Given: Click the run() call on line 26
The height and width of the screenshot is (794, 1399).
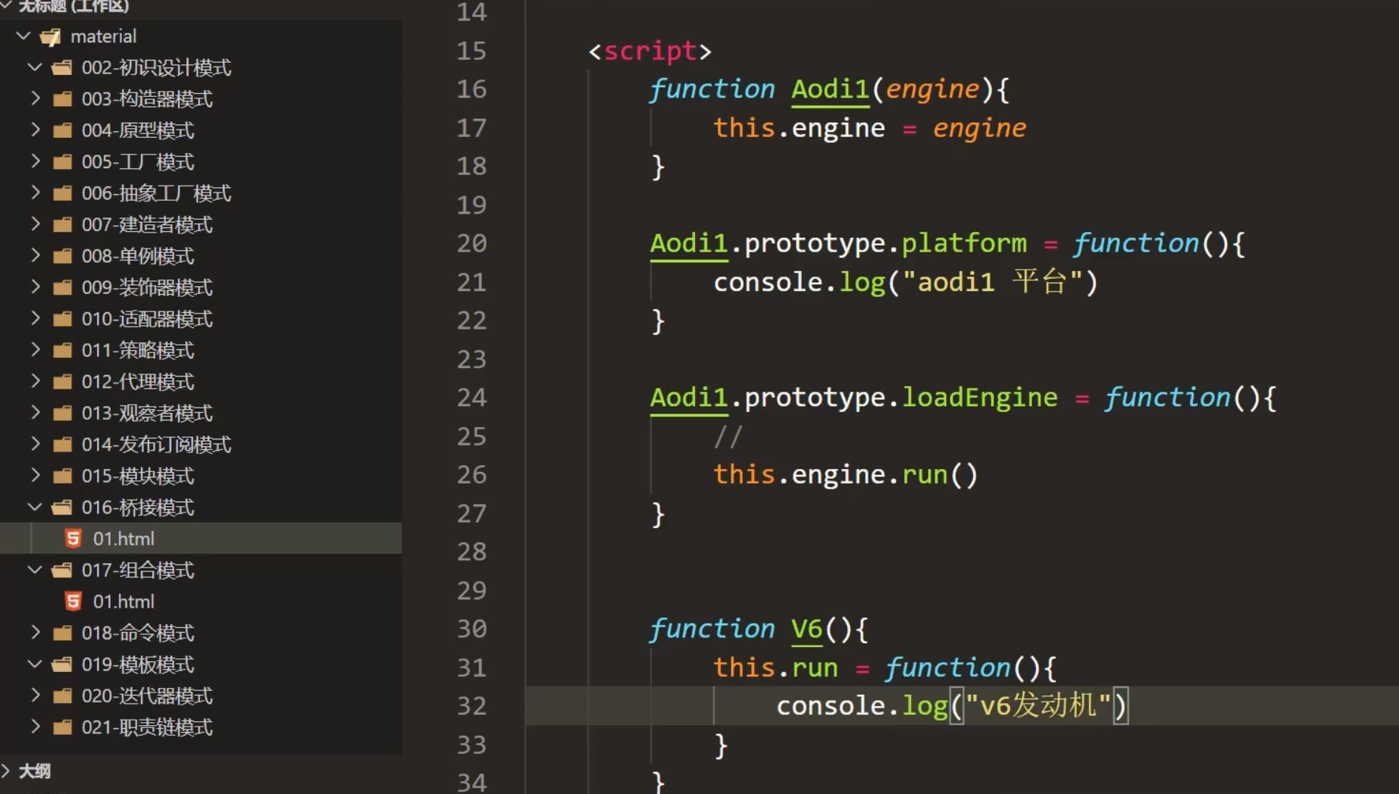Looking at the screenshot, I should [x=940, y=474].
